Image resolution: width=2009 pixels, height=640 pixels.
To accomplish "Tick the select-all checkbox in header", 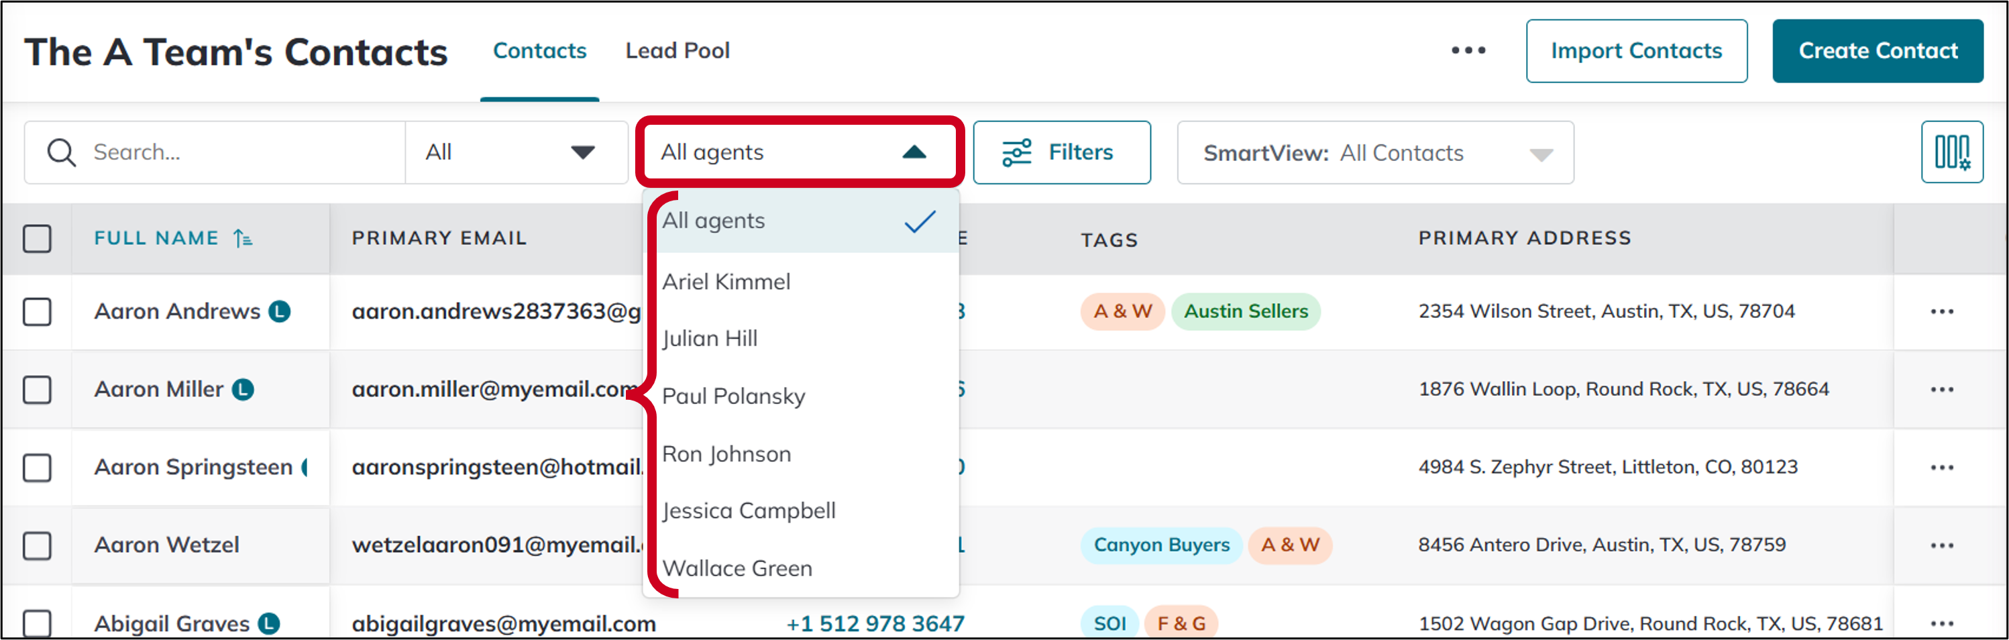I will click(38, 239).
